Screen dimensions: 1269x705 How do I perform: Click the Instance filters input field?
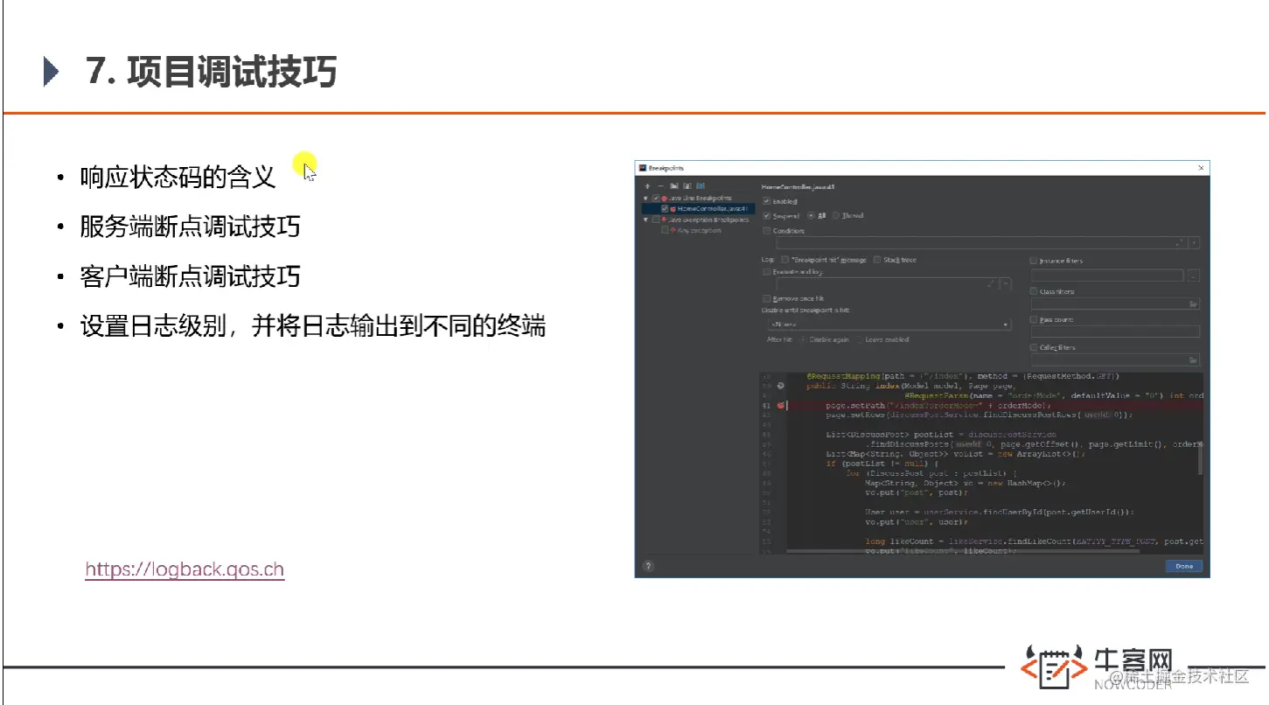tap(1107, 276)
